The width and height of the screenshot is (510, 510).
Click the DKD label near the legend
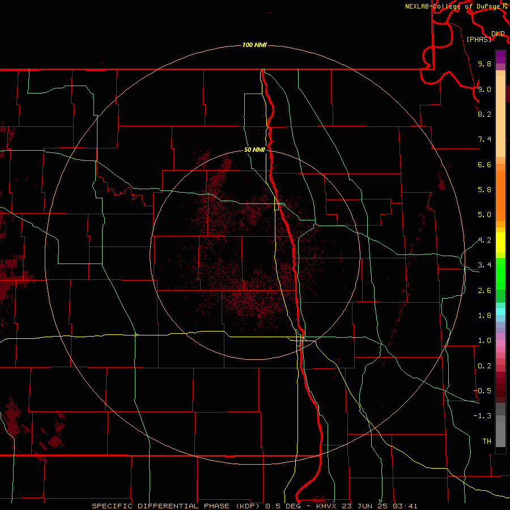pos(498,34)
